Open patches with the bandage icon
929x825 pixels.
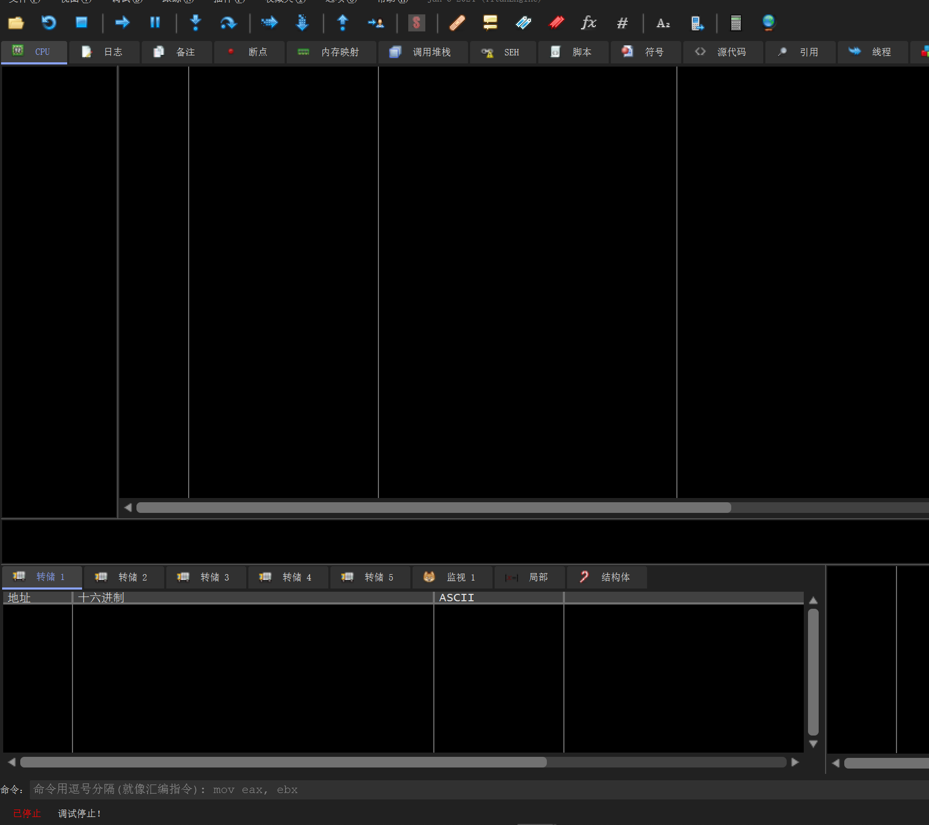click(457, 23)
